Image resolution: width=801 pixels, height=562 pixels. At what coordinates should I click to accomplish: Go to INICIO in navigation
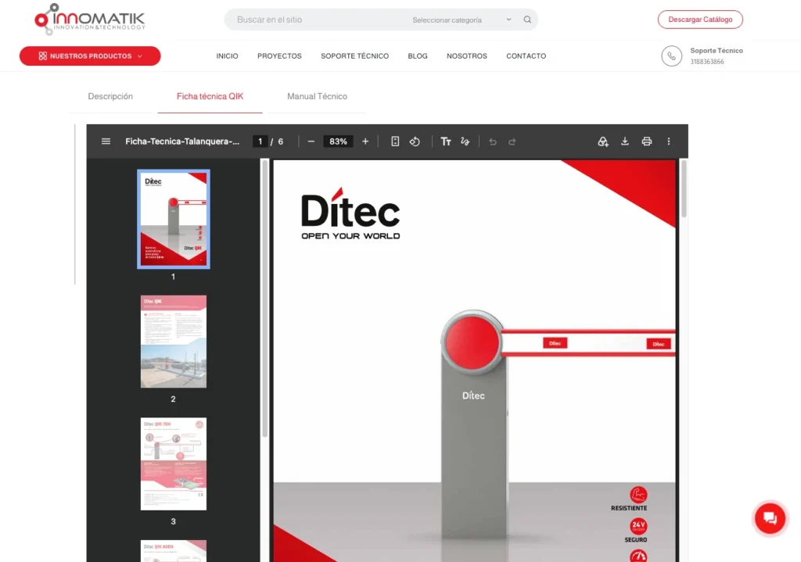click(228, 56)
